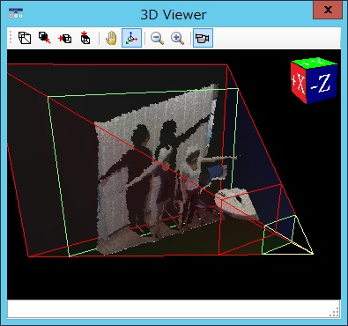Click the front view cube icon

point(45,38)
